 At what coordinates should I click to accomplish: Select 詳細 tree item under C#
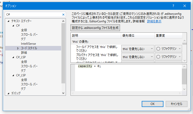click(24, 53)
